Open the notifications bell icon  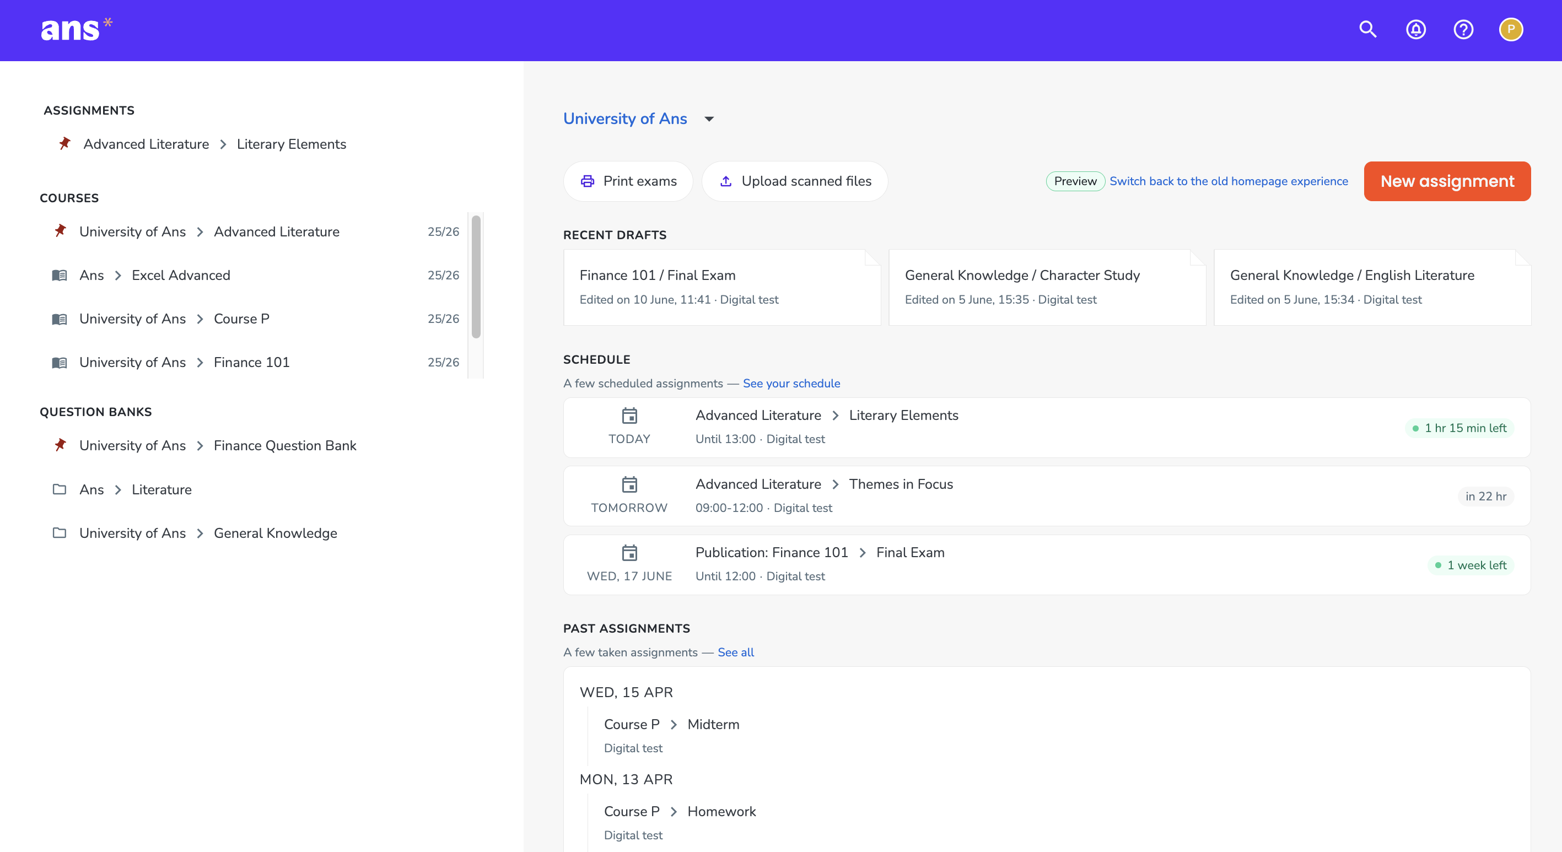(x=1416, y=30)
